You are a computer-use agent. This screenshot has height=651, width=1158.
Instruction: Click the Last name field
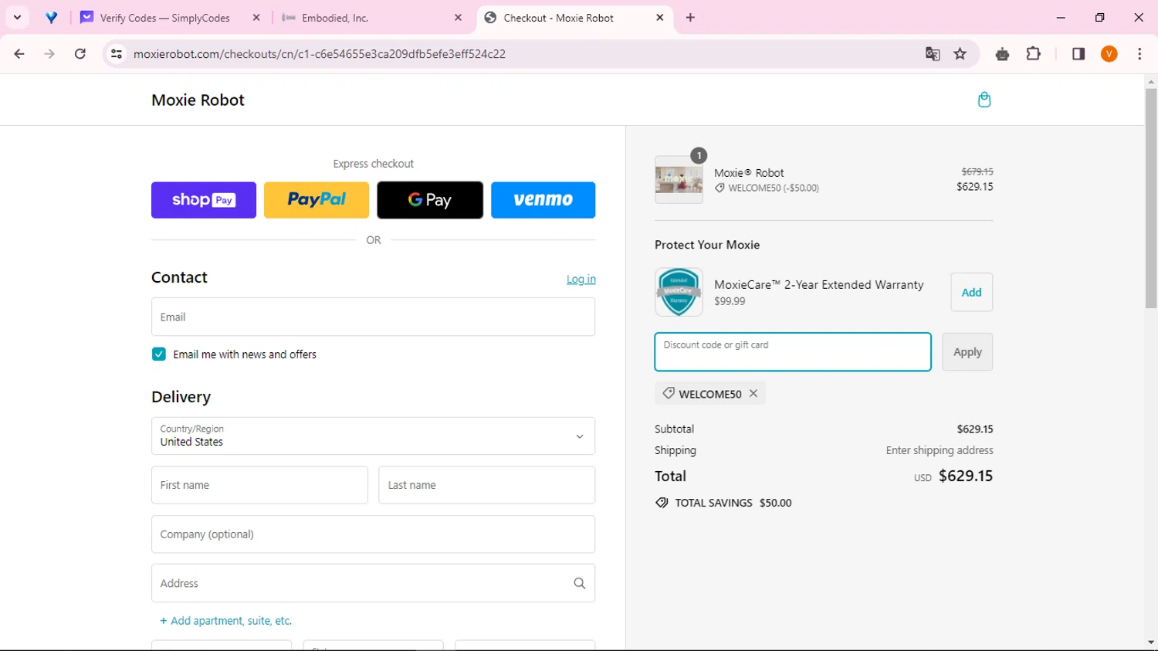tap(487, 485)
